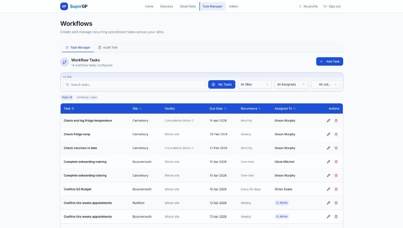Screen dimensions: 403x228
Task: Edit Olivia Mitchell's onboarding training task
Action: tap(329, 162)
